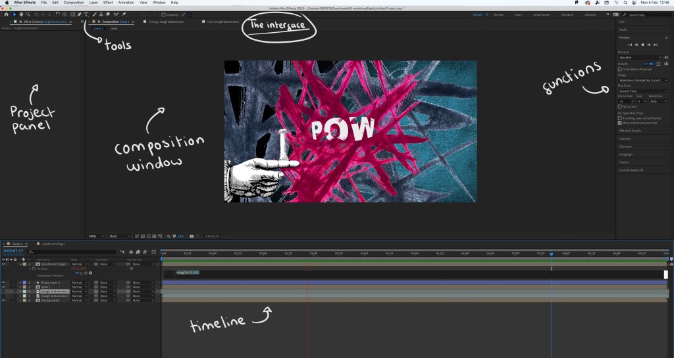The width and height of the screenshot is (674, 358).
Task: Uncheck Move time to preview time
Action: coord(620,123)
